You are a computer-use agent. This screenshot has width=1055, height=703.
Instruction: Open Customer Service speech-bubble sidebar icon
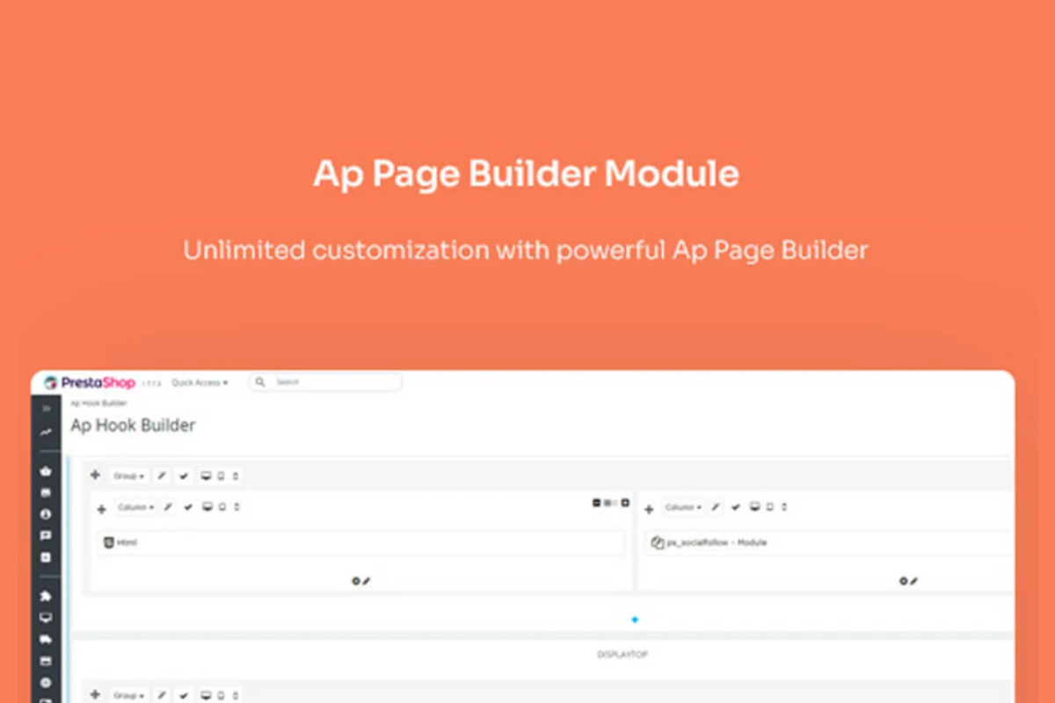(x=46, y=535)
